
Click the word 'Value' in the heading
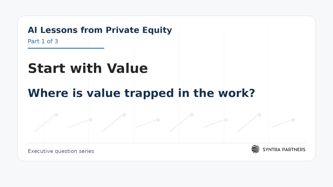click(x=127, y=69)
